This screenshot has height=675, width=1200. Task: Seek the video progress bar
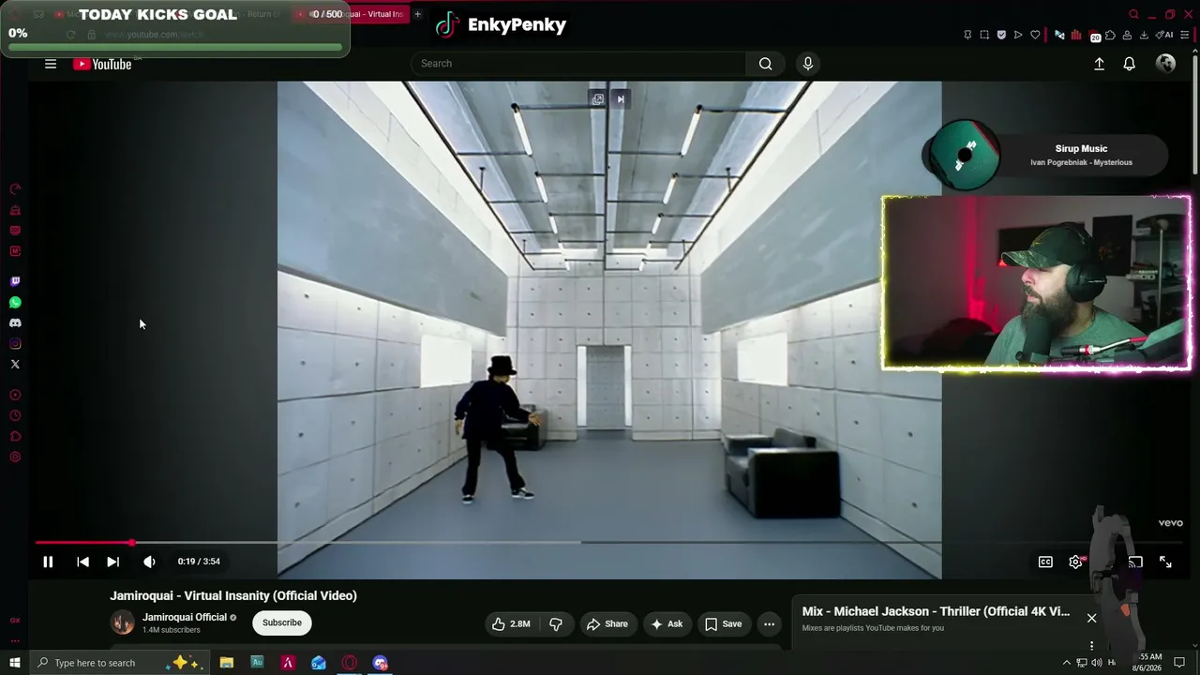[609, 543]
